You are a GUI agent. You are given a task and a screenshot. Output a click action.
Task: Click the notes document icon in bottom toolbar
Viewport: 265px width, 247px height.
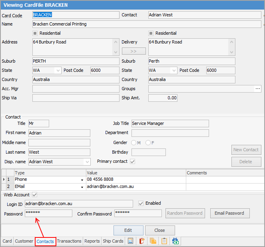pos(130,241)
